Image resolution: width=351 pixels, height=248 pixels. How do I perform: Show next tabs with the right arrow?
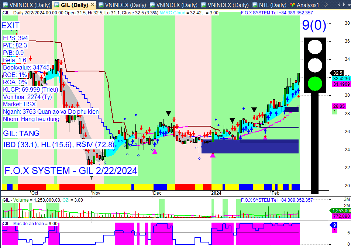coord(344,4)
